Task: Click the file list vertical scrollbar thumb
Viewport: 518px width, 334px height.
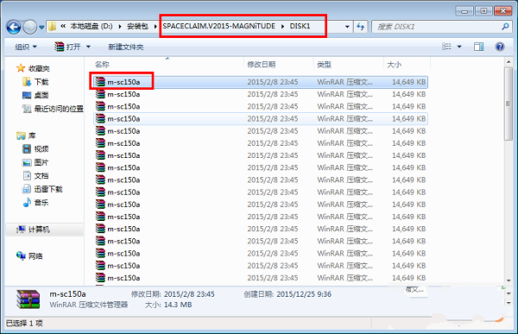Action: [x=509, y=104]
